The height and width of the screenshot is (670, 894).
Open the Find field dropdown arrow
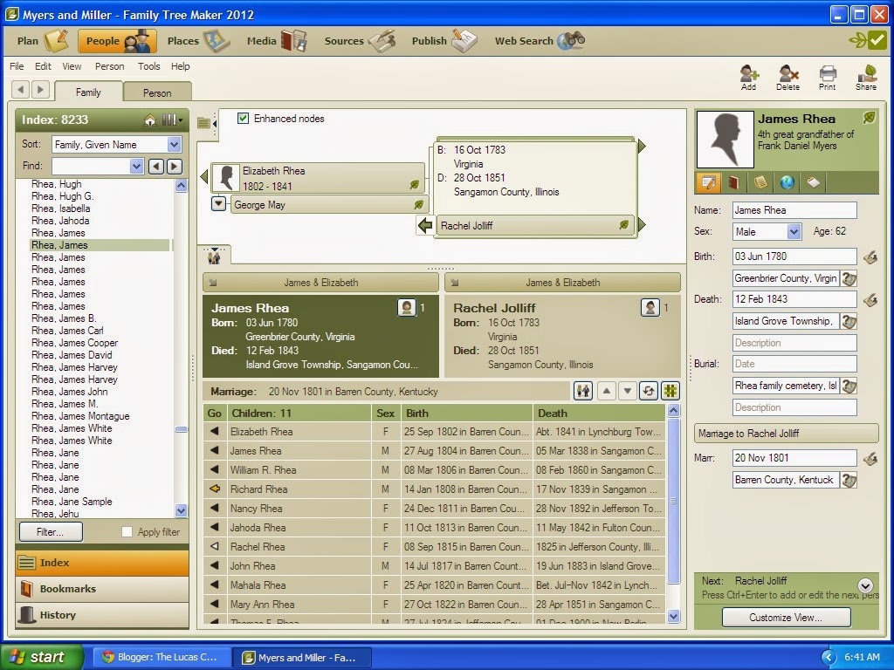pos(136,167)
